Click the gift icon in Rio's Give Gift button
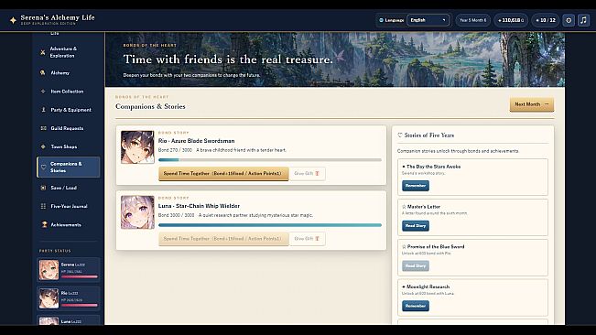The image size is (596, 335). (x=317, y=174)
